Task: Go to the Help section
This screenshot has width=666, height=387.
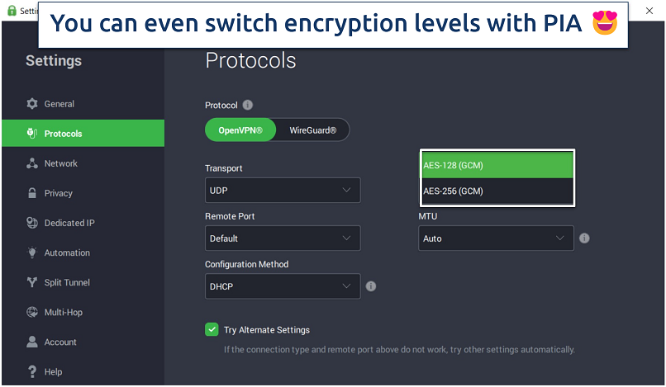Action: [x=53, y=372]
